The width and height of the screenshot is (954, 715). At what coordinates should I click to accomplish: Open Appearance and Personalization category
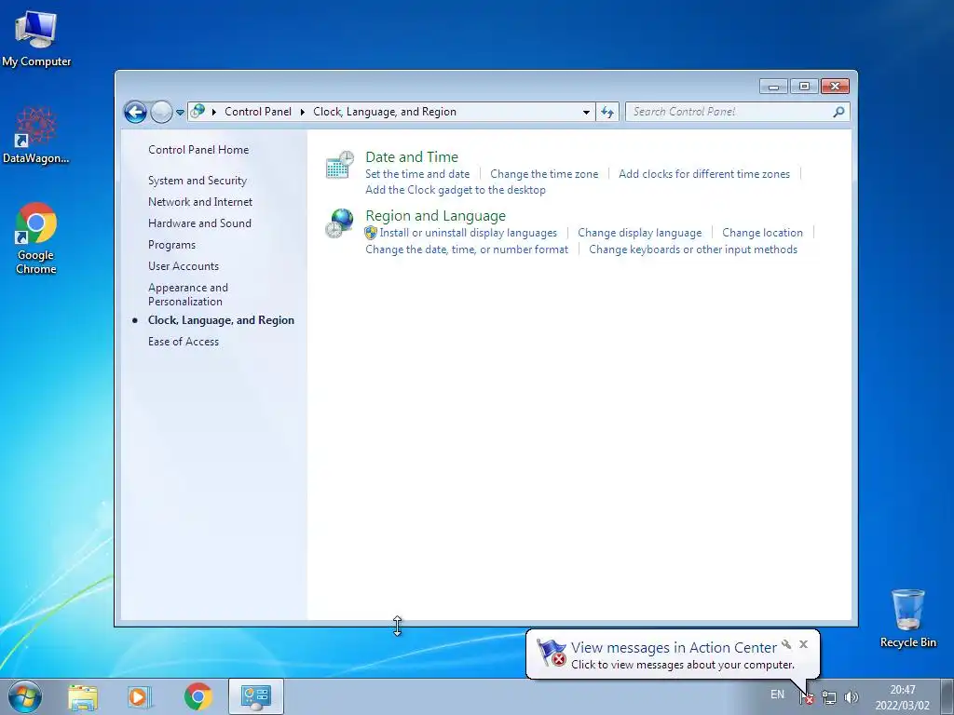click(x=188, y=294)
